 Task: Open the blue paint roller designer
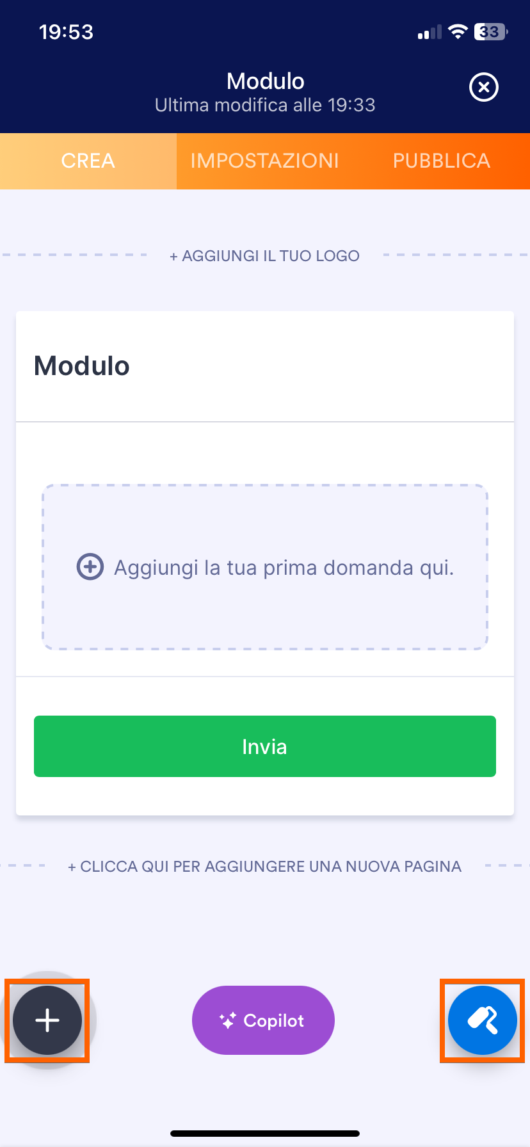[x=482, y=1020]
